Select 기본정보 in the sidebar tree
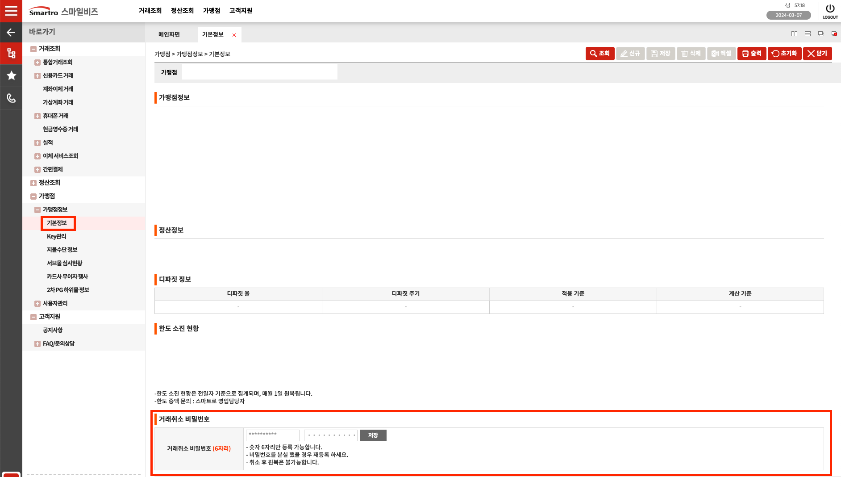841x477 pixels. [57, 223]
